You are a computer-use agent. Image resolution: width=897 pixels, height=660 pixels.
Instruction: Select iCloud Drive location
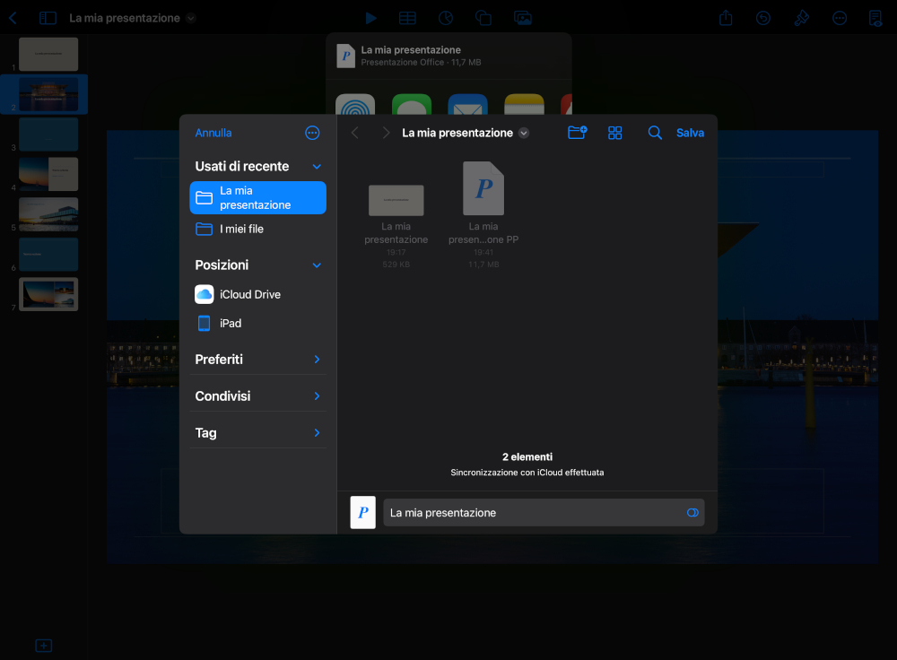point(249,294)
